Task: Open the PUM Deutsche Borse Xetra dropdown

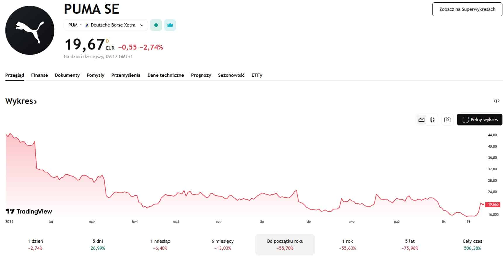Action: pyautogui.click(x=106, y=25)
